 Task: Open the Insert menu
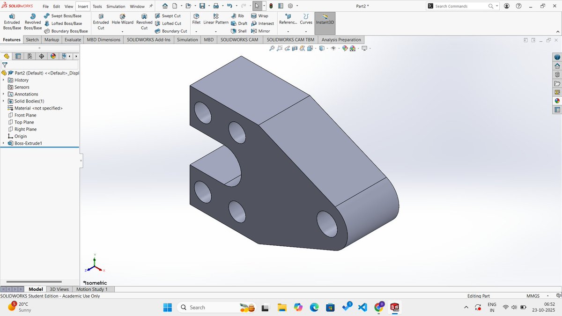tap(83, 6)
